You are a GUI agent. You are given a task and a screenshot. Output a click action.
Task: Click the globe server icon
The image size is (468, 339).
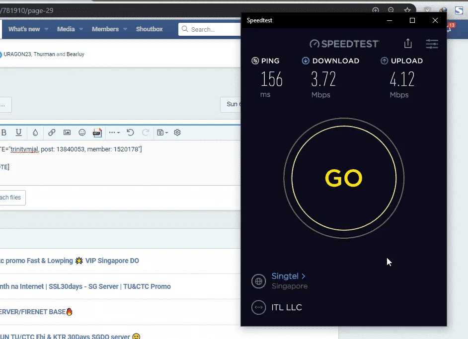(x=258, y=281)
